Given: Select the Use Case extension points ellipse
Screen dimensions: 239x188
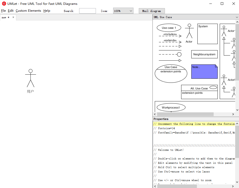Looking at the screenshot, I should 171,73.
